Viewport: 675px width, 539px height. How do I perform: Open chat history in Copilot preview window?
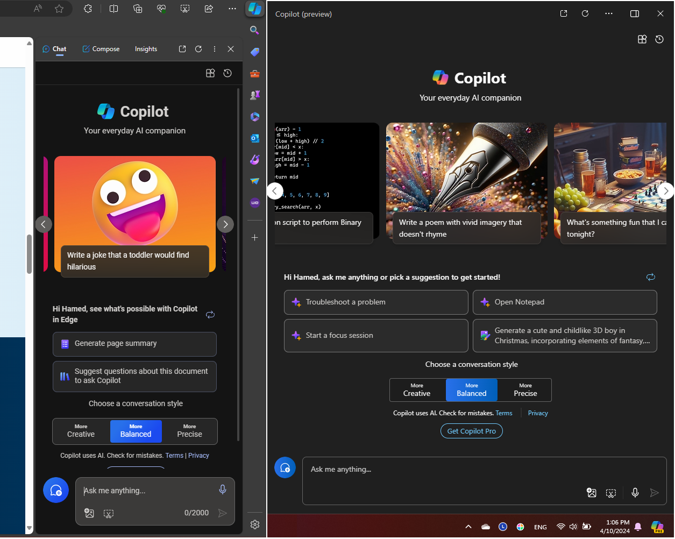(659, 39)
